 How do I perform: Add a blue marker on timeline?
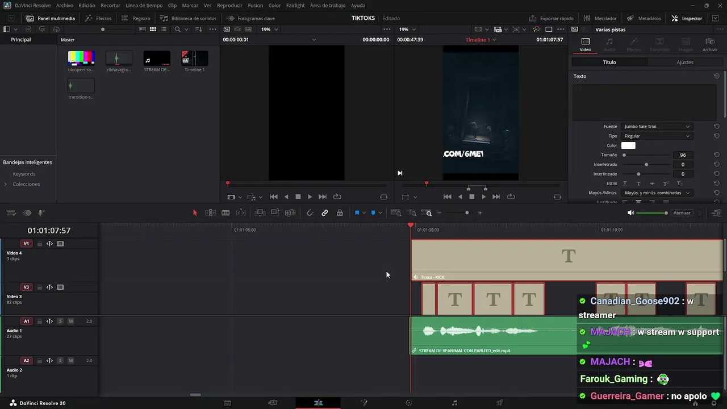pyautogui.click(x=373, y=212)
